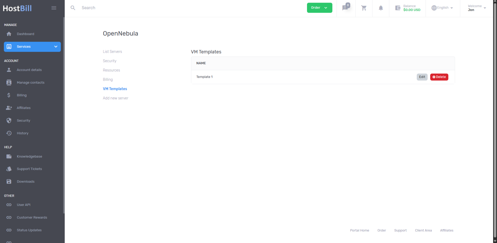
Task: Open the Support footer link
Action: tap(400, 230)
